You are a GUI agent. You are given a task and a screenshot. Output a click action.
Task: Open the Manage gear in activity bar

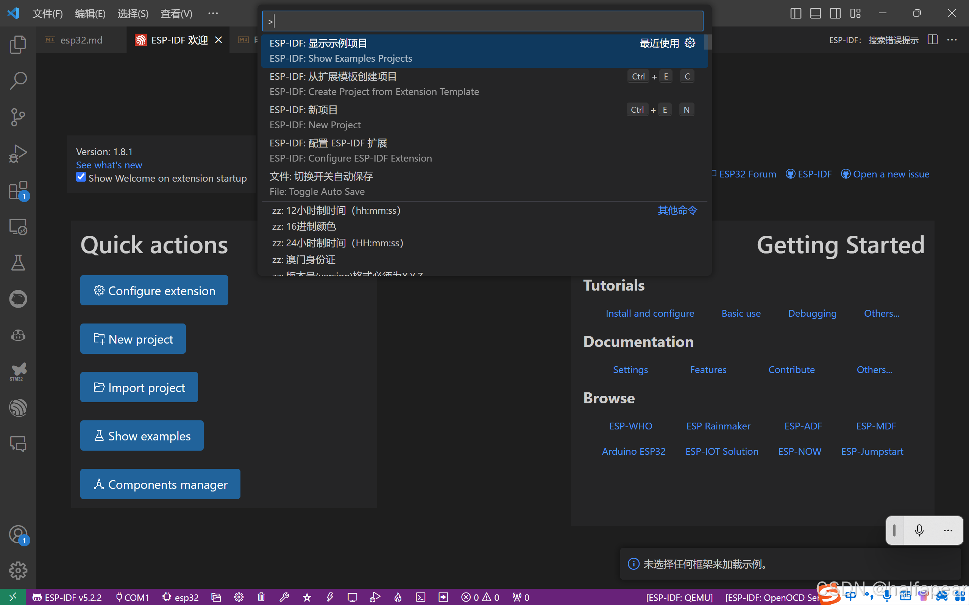coord(18,570)
